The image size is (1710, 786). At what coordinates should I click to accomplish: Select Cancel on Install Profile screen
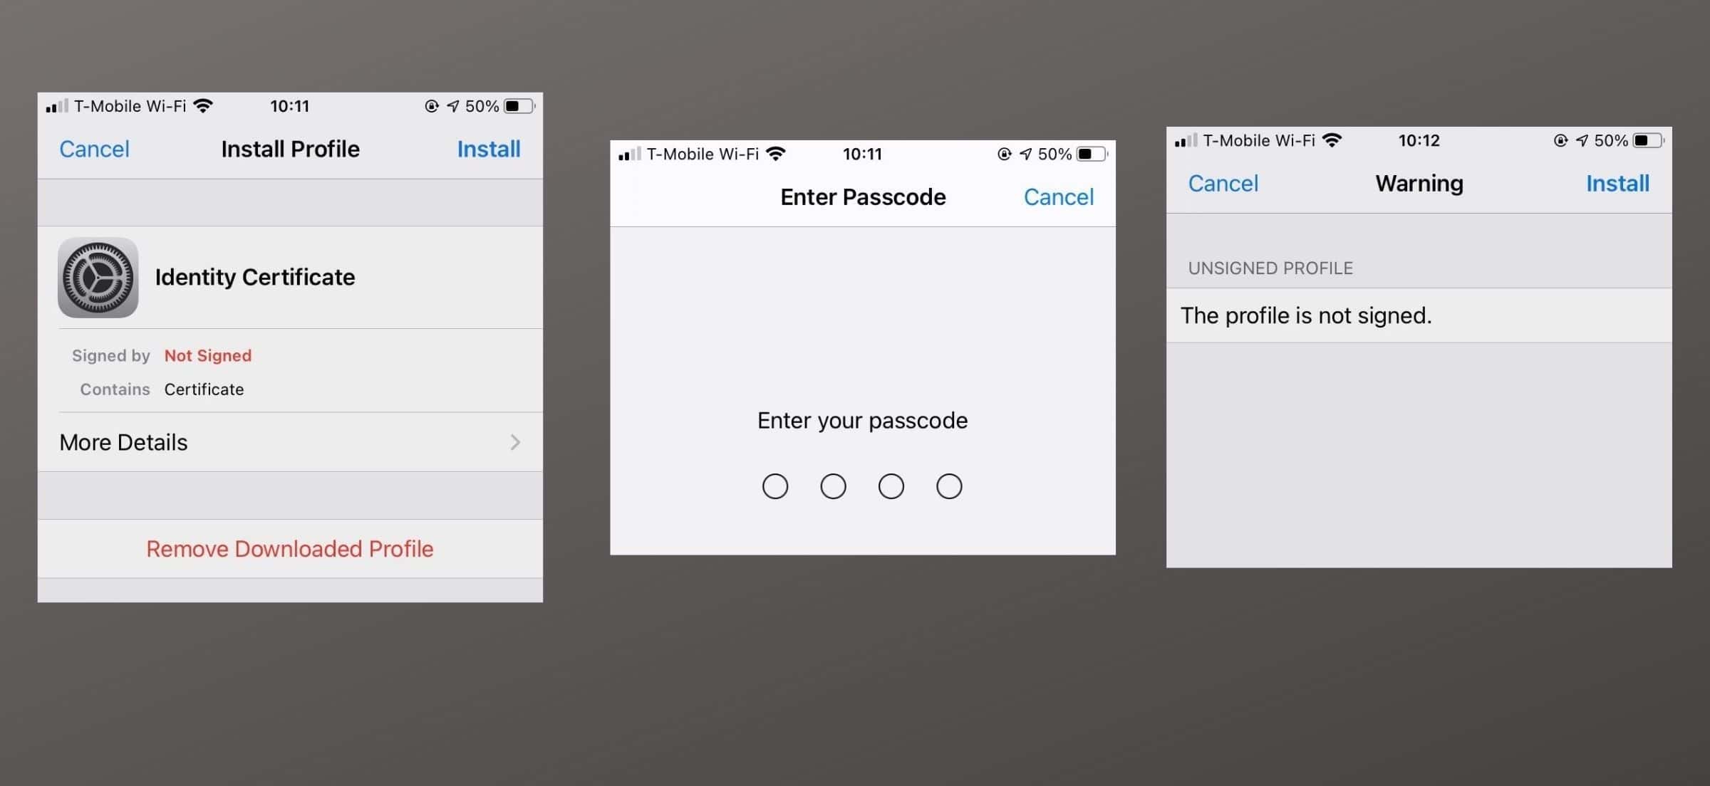click(94, 150)
